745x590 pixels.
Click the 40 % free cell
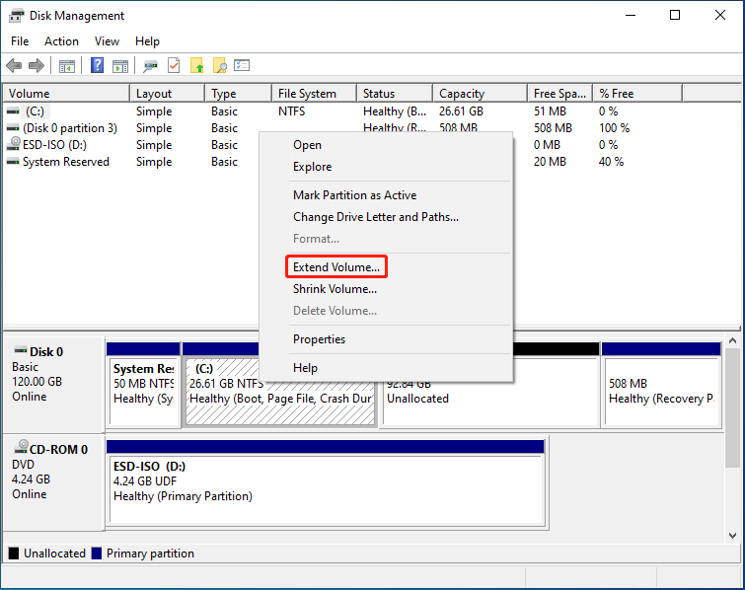pos(611,162)
